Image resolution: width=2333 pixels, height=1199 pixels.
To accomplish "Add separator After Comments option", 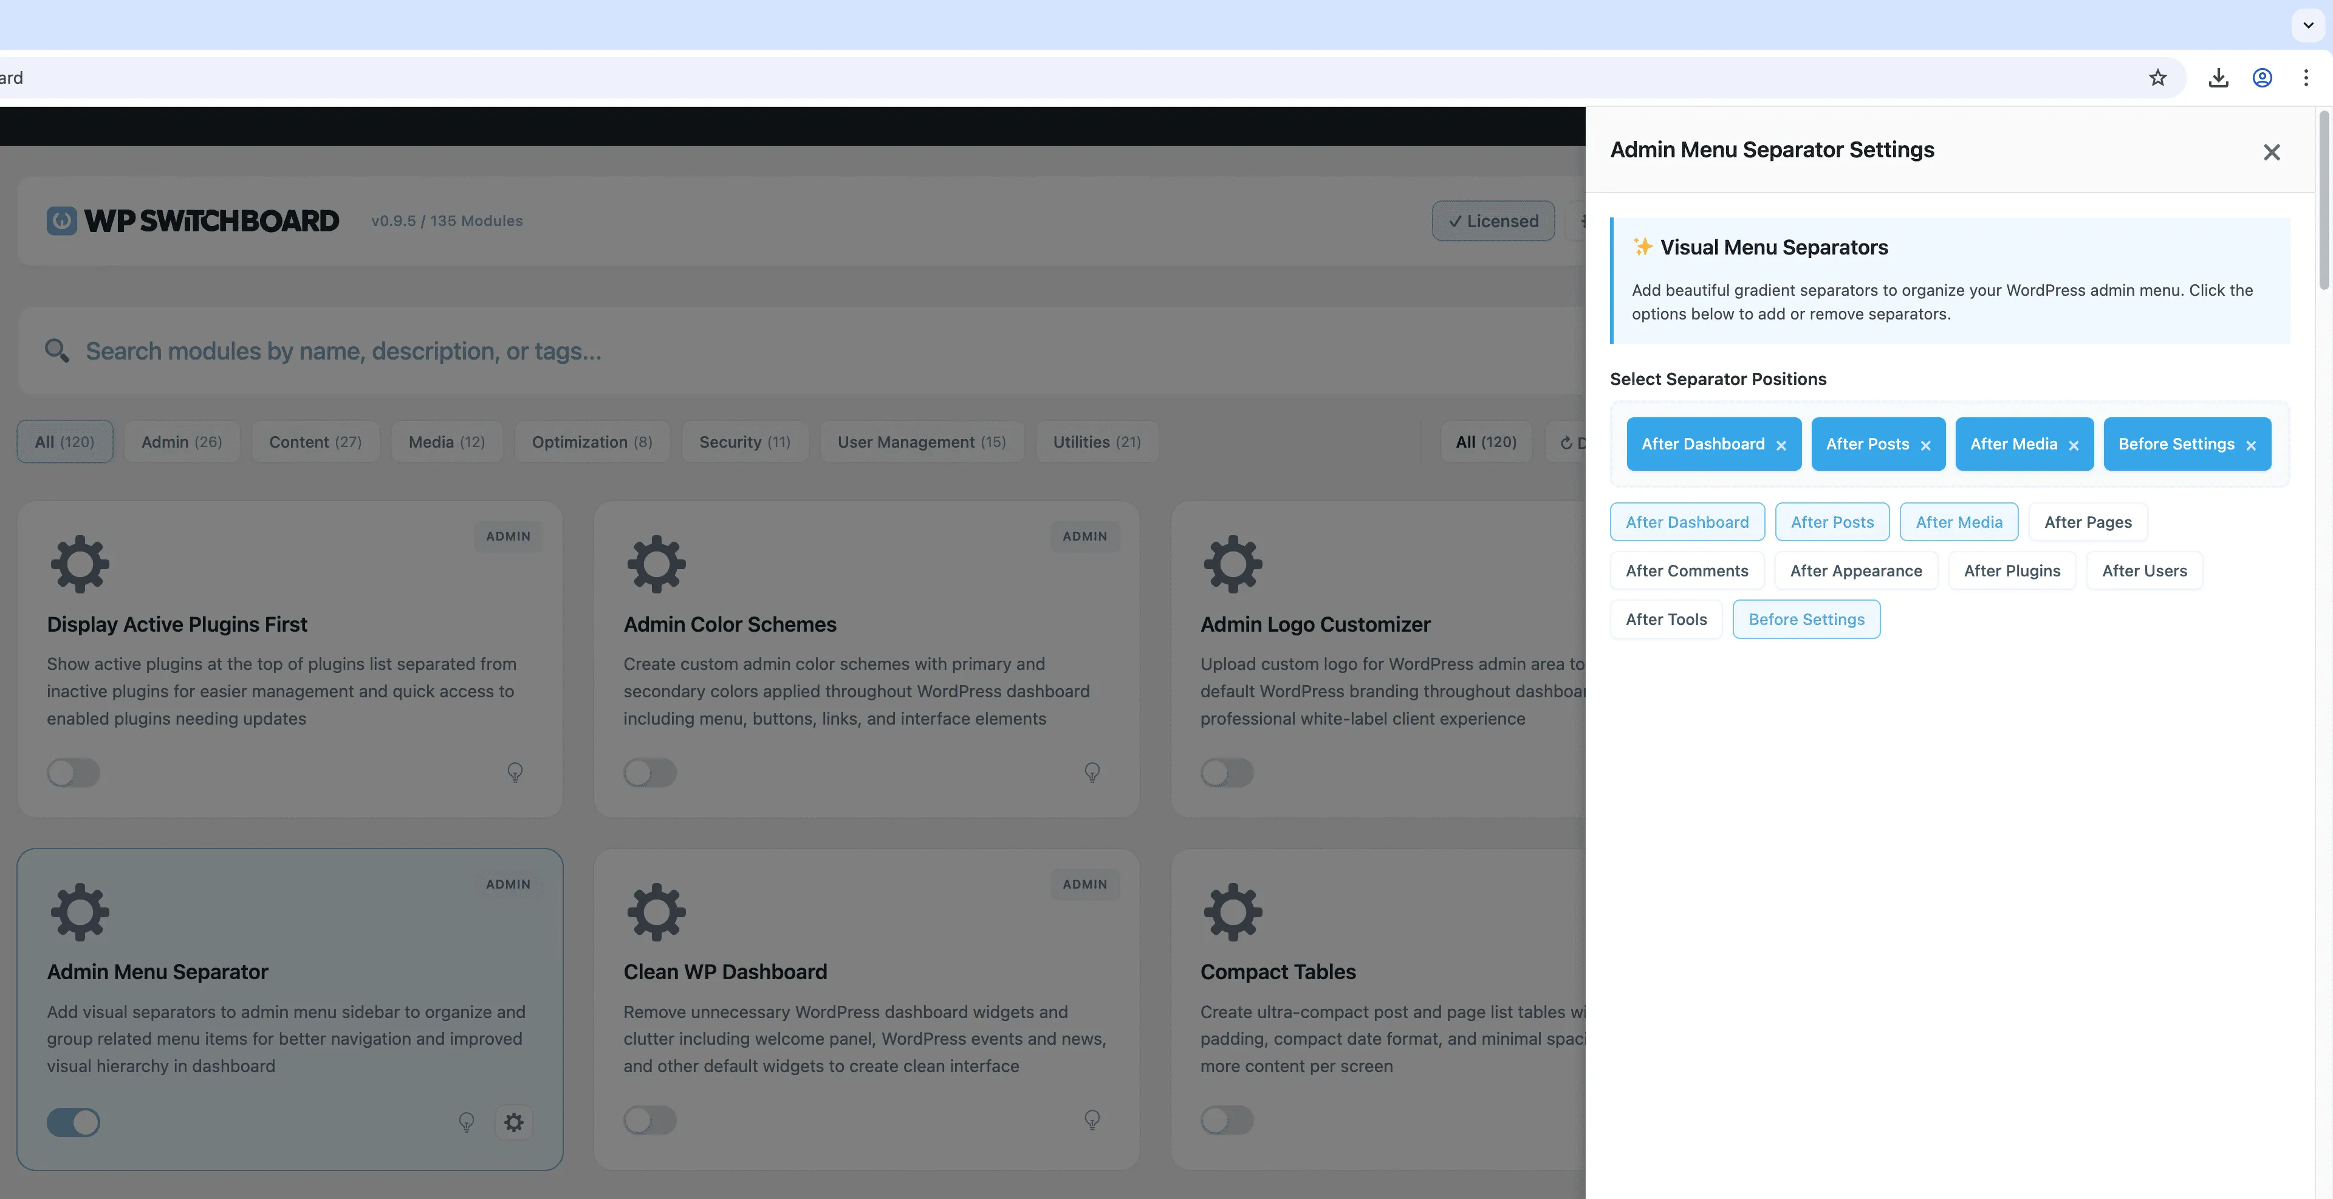I will coord(1687,570).
